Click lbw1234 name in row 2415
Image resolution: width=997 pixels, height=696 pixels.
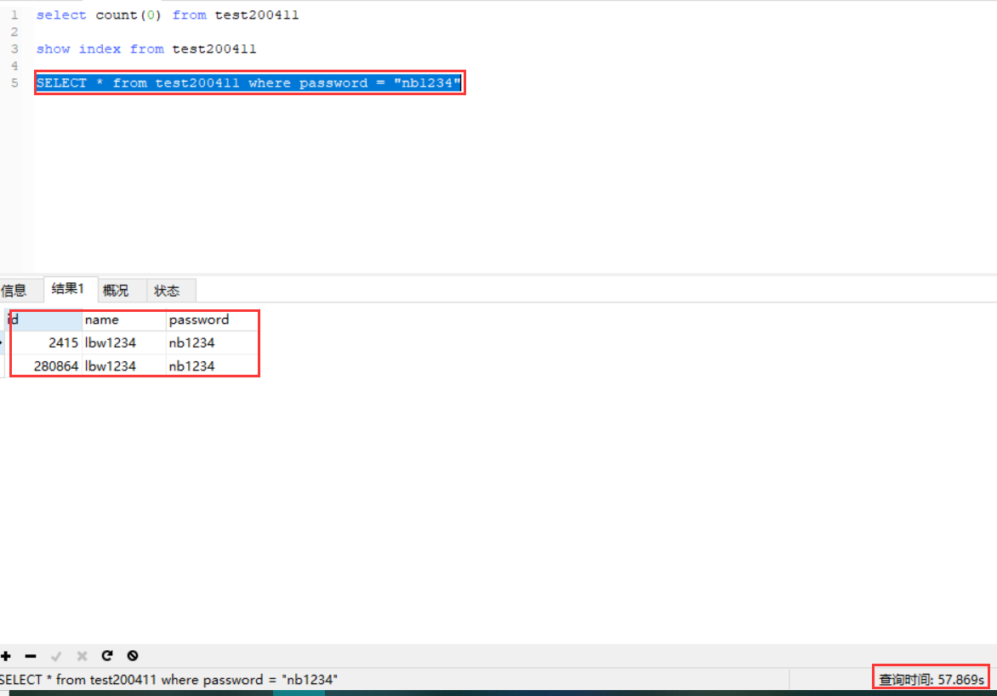(x=123, y=343)
